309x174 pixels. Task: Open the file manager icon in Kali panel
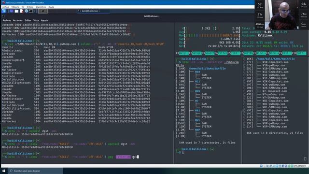coord(16,11)
